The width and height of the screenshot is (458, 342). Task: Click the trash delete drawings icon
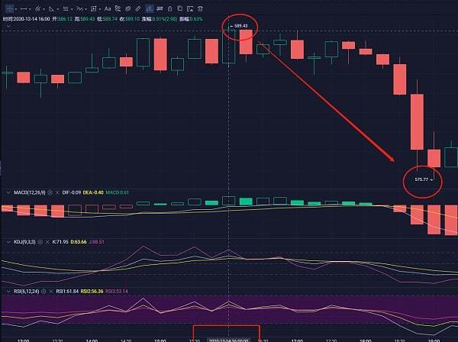(x=200, y=9)
